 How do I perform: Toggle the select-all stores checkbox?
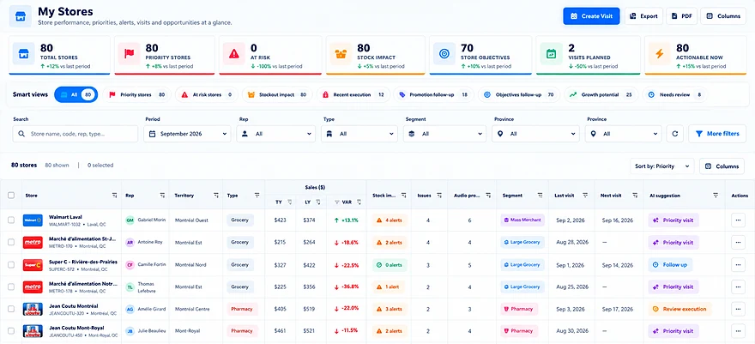11,196
